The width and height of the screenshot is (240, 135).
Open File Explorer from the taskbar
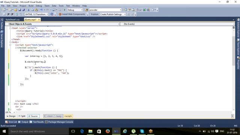pos(90,131)
